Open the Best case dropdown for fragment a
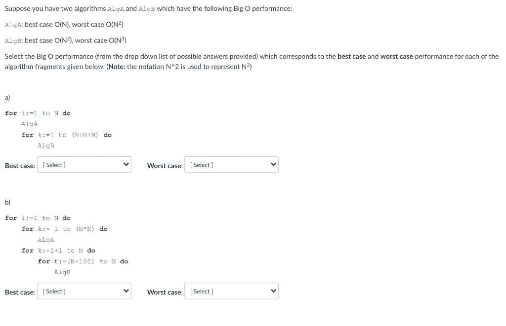The image size is (506, 326). tap(84, 165)
